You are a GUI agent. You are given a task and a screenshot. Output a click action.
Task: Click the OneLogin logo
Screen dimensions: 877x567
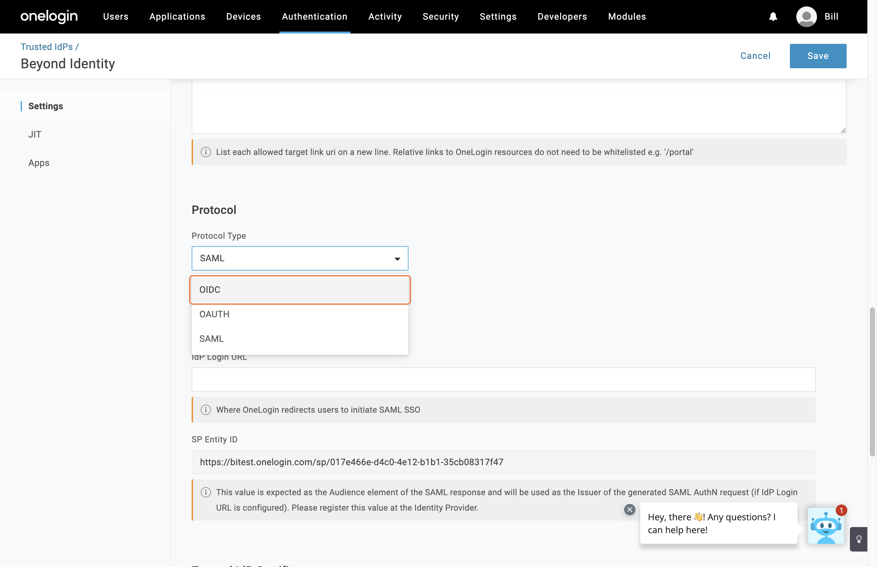(49, 16)
